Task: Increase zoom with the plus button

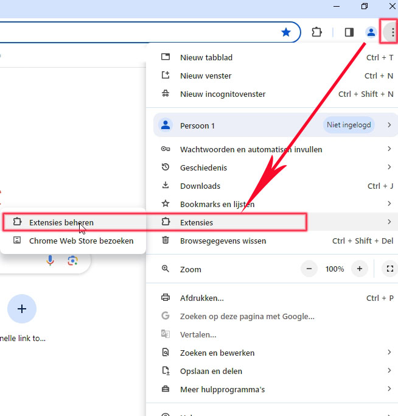Action: tap(360, 269)
